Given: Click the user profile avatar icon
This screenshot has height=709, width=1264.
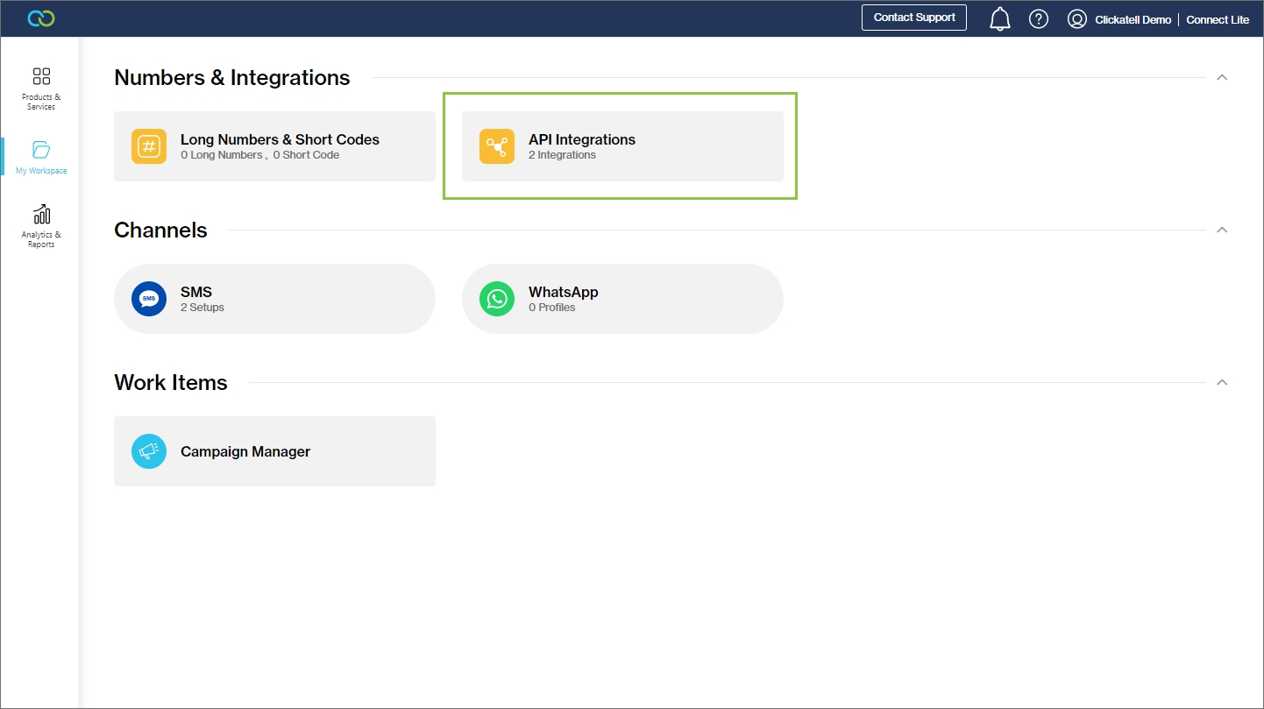Looking at the screenshot, I should tap(1076, 19).
